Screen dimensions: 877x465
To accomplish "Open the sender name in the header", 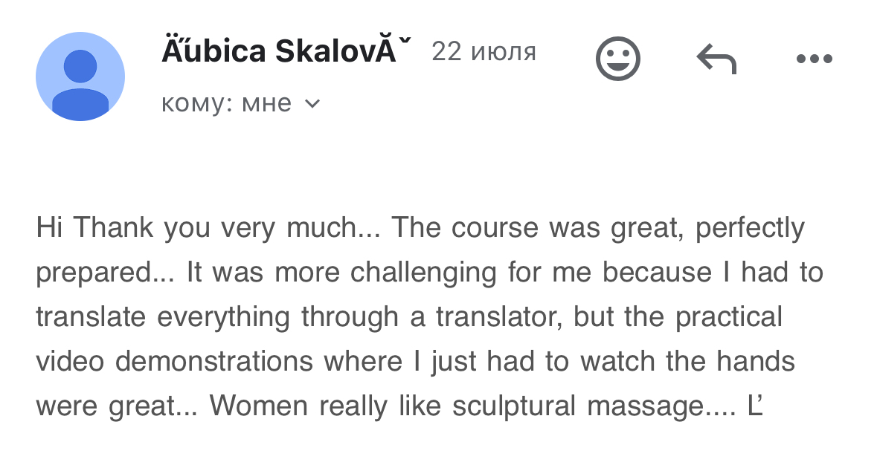I will coord(286,51).
